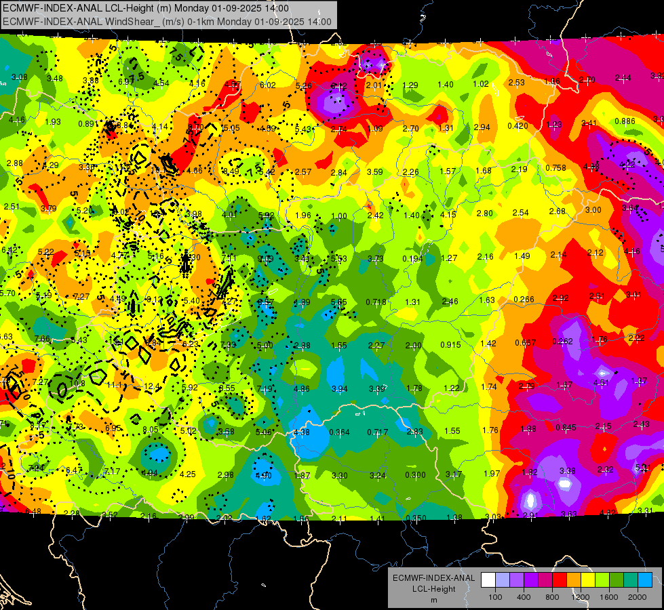The width and height of the screenshot is (664, 610).
Task: Click the wind shear value 10.8
Action: click(x=77, y=383)
